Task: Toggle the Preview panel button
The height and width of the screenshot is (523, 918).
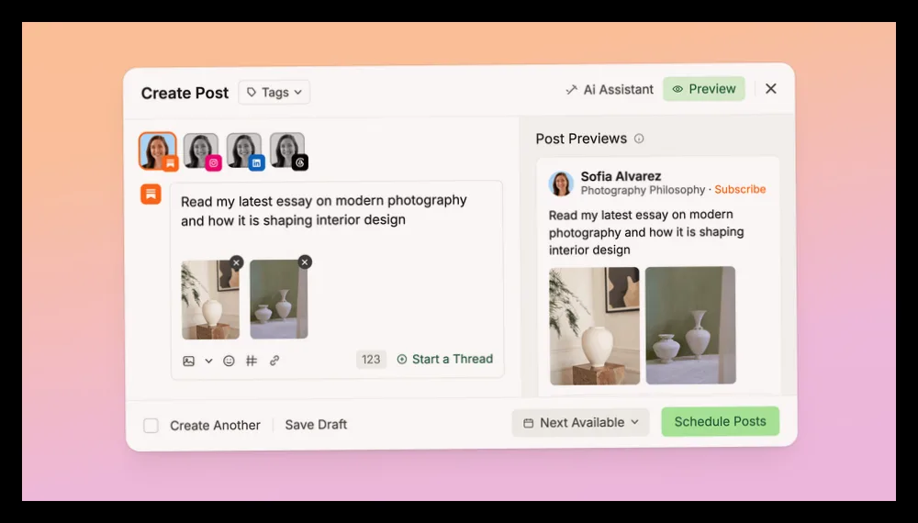Action: (x=704, y=89)
